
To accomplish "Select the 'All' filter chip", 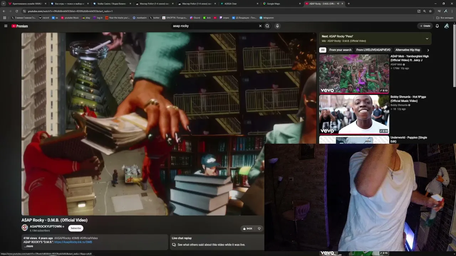I will pos(323,50).
